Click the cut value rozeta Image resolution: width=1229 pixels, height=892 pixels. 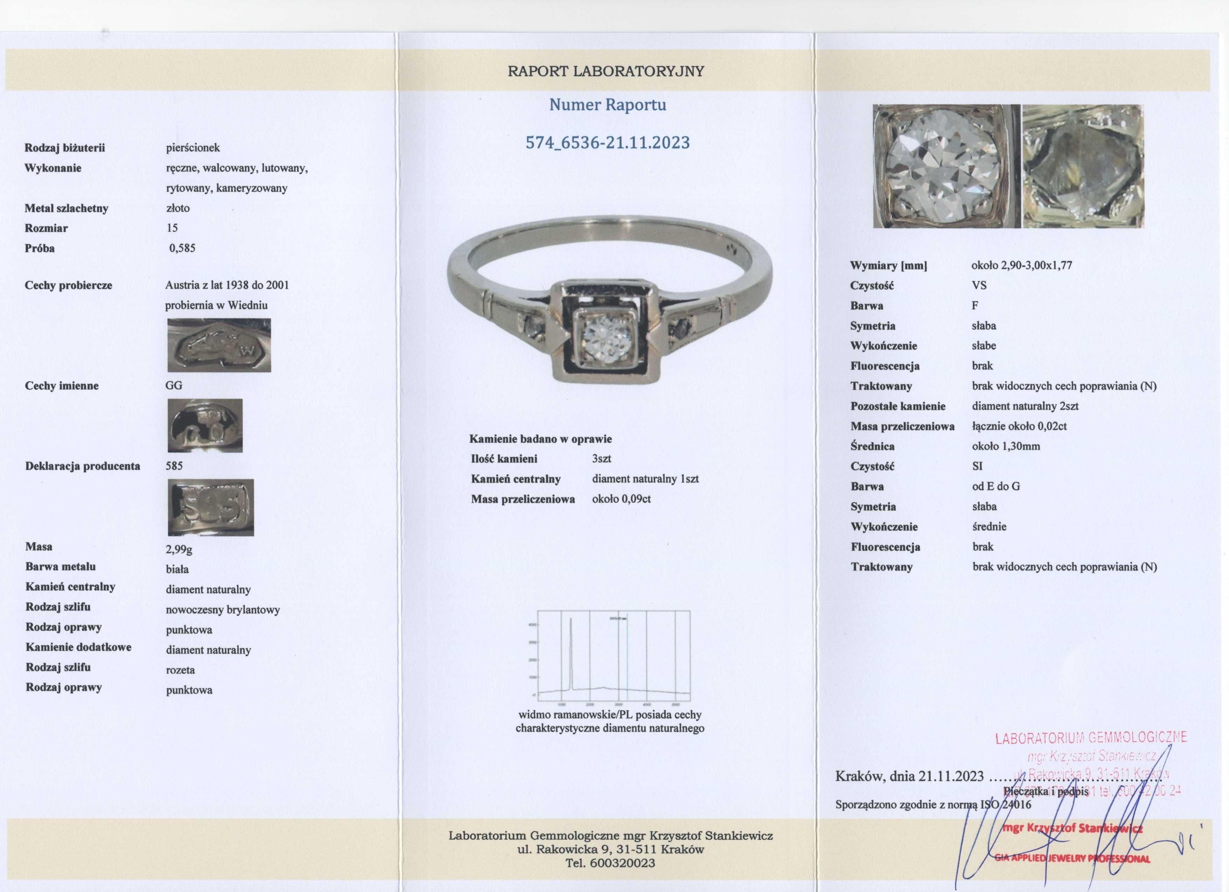(180, 670)
